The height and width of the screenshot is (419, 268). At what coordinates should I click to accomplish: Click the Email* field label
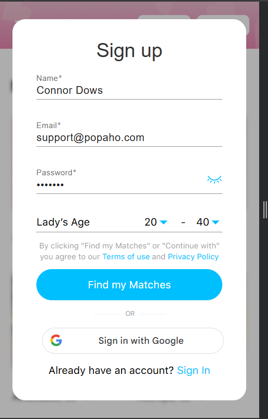[48, 125]
